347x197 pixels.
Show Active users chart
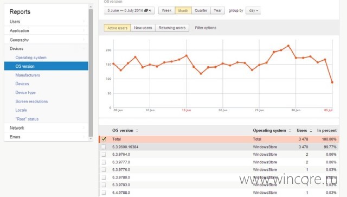pos(117,28)
